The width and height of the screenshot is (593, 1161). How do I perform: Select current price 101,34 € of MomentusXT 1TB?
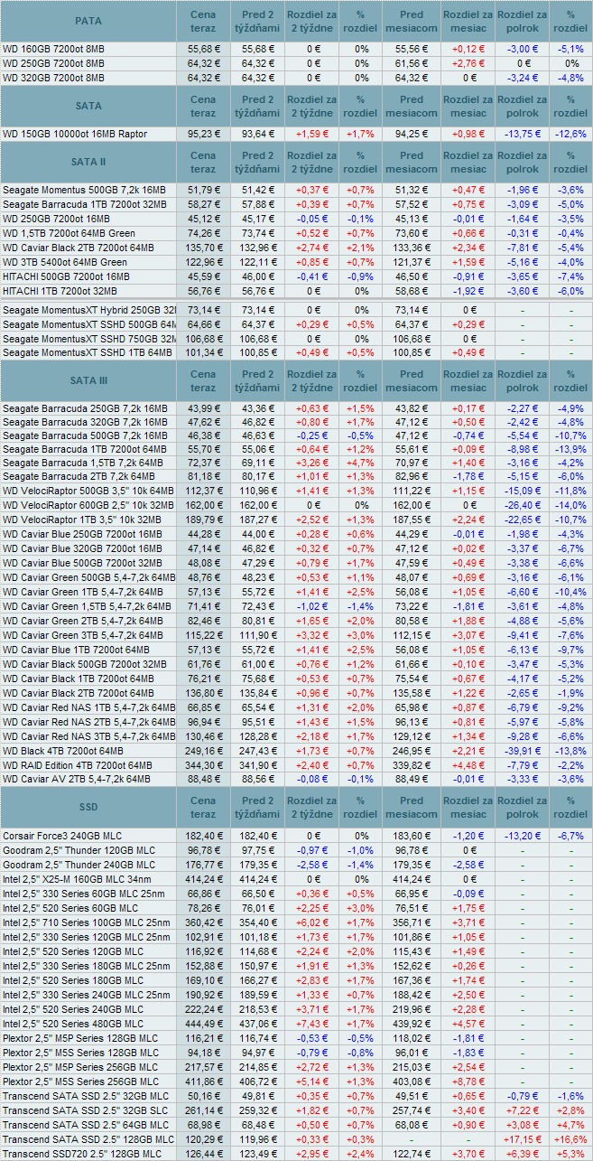tap(204, 352)
